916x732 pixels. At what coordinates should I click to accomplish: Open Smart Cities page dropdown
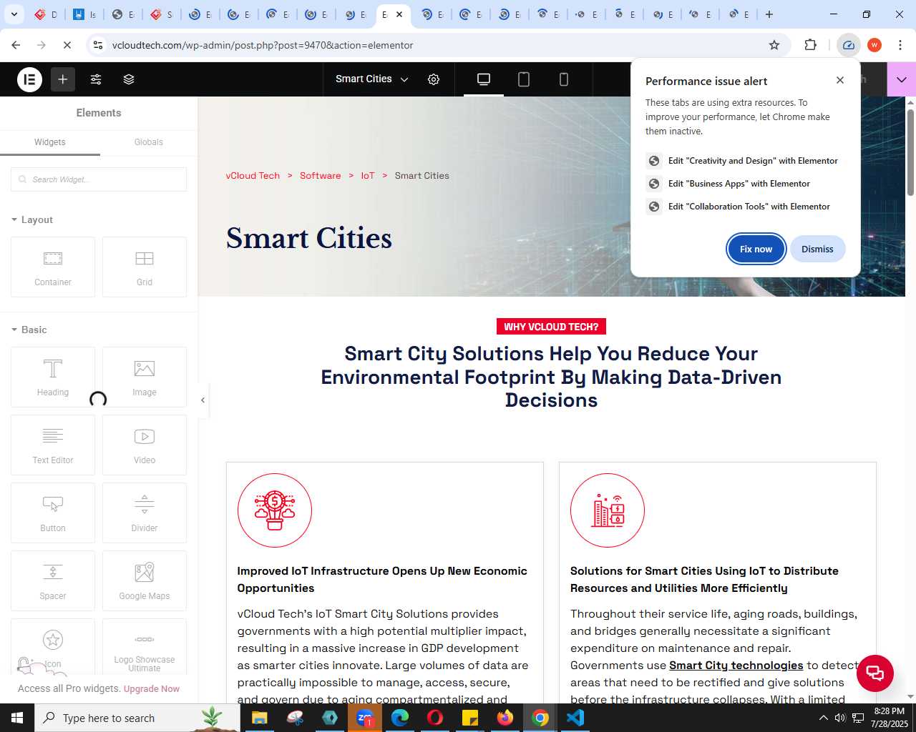pyautogui.click(x=371, y=79)
